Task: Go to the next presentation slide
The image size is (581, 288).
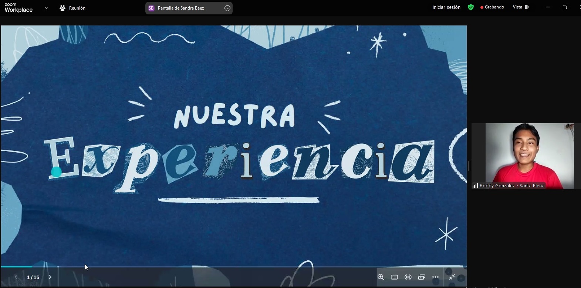Action: [x=50, y=277]
